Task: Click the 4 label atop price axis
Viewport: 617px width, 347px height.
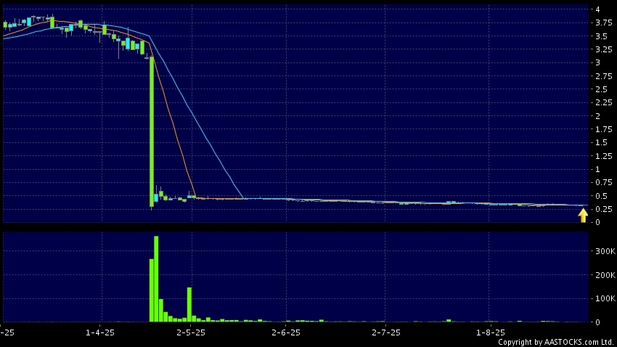Action: point(597,9)
